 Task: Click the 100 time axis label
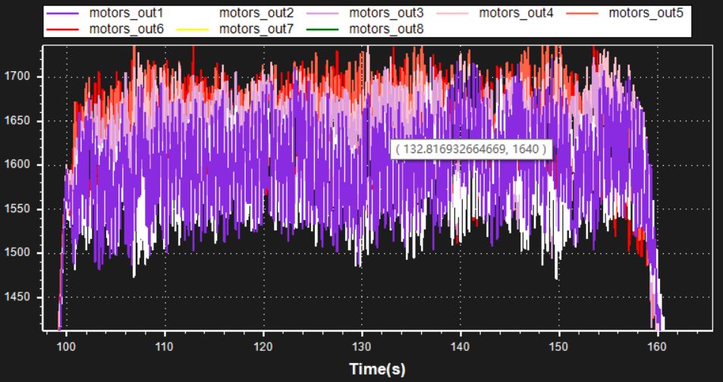(x=67, y=346)
